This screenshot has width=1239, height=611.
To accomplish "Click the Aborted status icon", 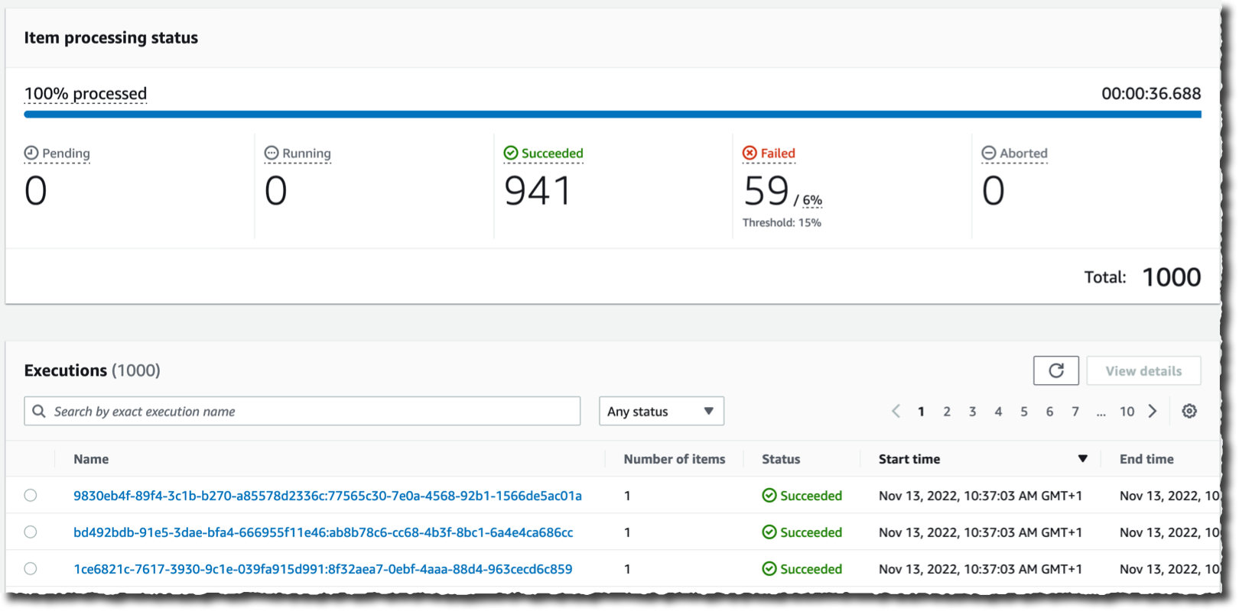I will click(989, 153).
